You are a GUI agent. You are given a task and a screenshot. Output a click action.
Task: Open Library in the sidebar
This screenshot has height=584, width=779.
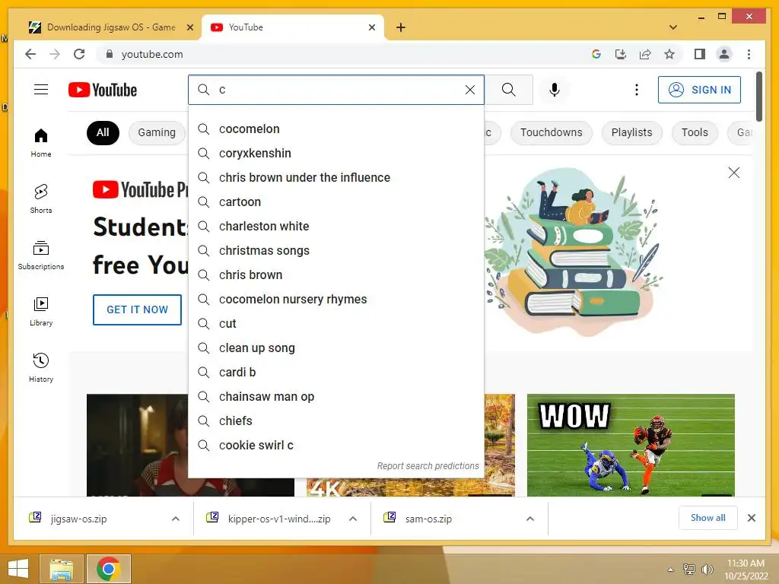41,311
